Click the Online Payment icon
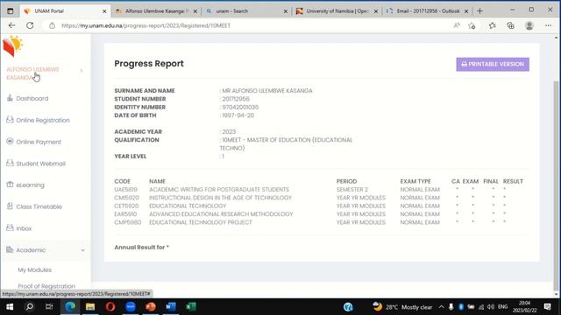Screen dimensions: 561x315 pos(10,142)
